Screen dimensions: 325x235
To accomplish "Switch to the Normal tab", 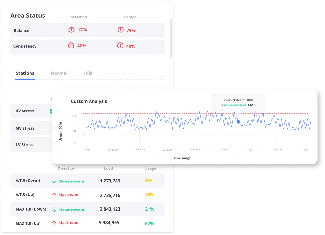I will [59, 73].
